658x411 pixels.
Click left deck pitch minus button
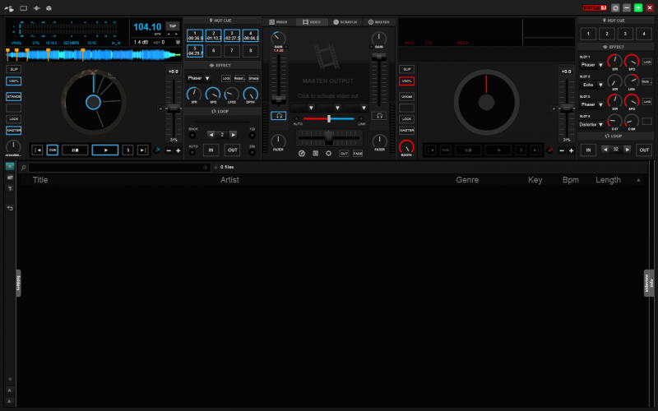pos(169,150)
